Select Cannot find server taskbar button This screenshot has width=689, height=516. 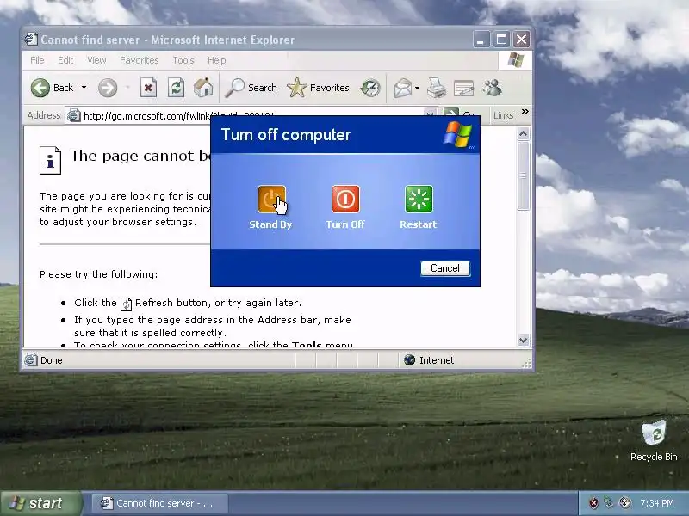point(160,503)
